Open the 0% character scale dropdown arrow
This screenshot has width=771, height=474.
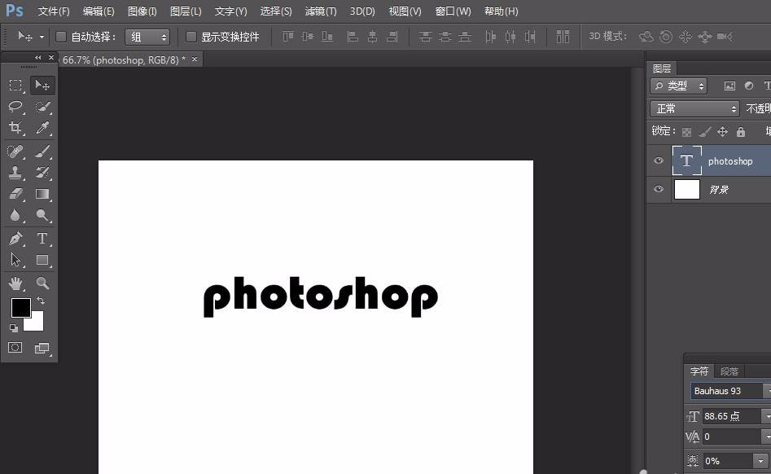pos(760,461)
